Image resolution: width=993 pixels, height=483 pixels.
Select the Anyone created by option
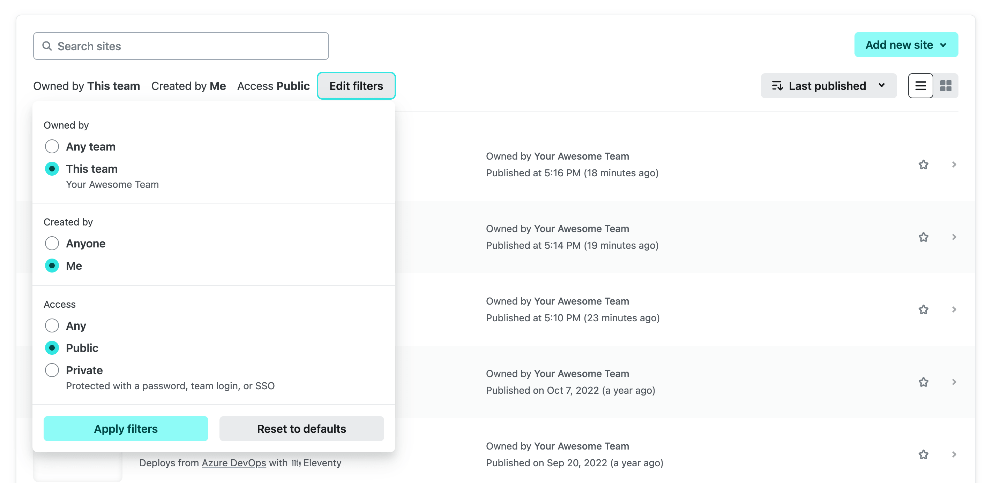tap(51, 243)
